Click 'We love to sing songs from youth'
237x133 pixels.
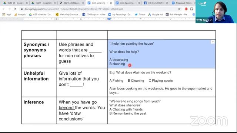point(135,101)
